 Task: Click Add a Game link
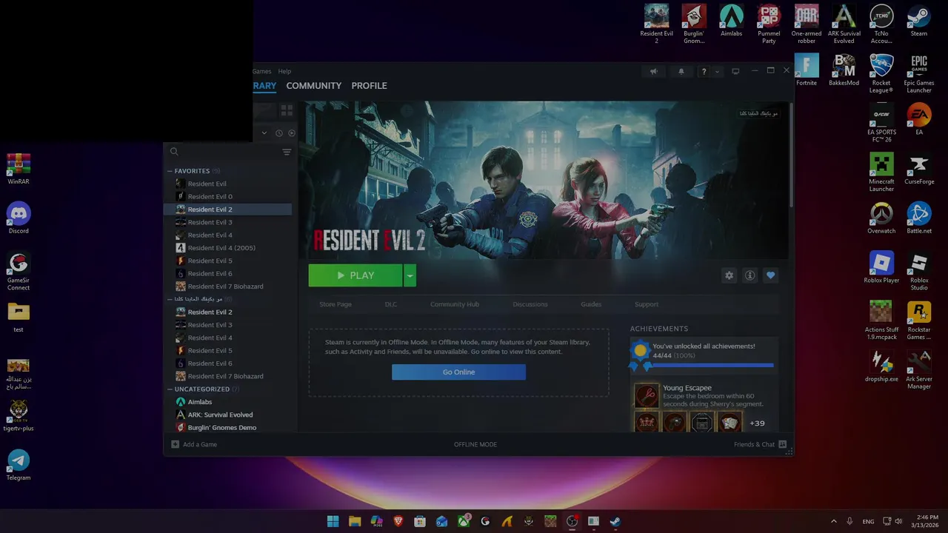[200, 444]
